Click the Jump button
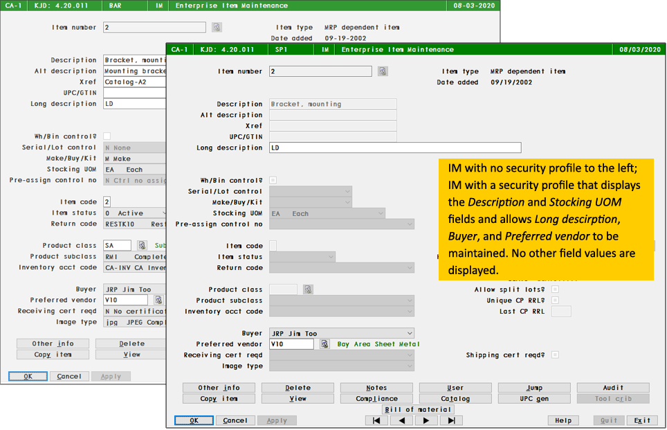 [534, 388]
